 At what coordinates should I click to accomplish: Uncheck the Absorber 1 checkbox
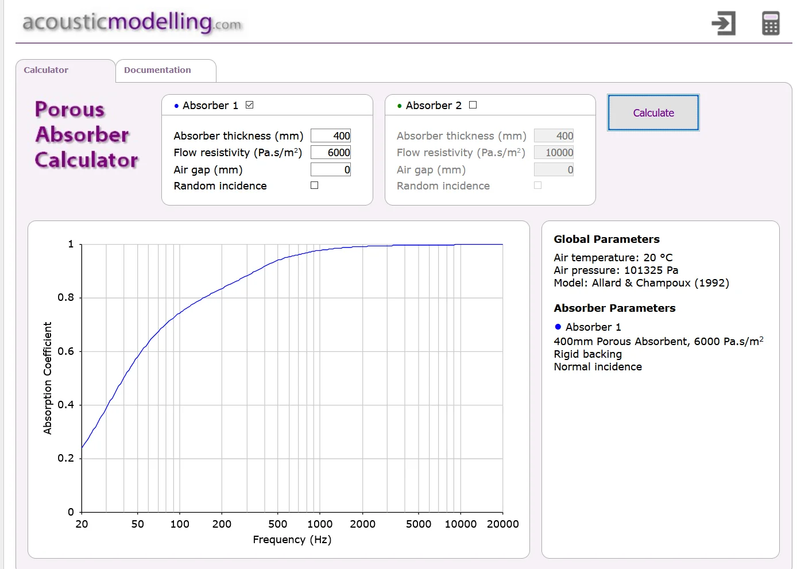click(x=250, y=105)
